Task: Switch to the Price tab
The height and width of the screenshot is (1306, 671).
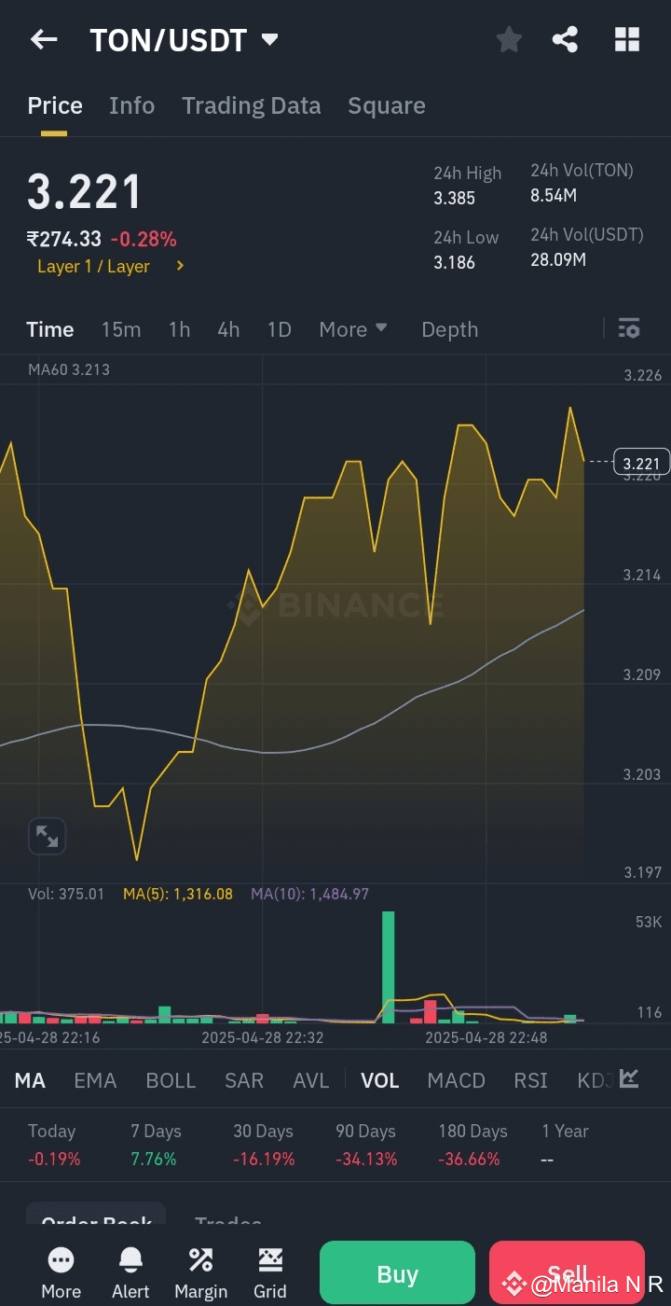Action: [x=55, y=105]
